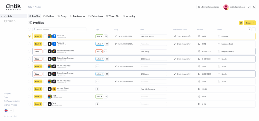
Task: Select checkbox of Test row with 01:53 activity
Action: click(29, 104)
